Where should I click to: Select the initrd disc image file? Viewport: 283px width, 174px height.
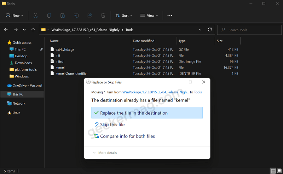59,62
